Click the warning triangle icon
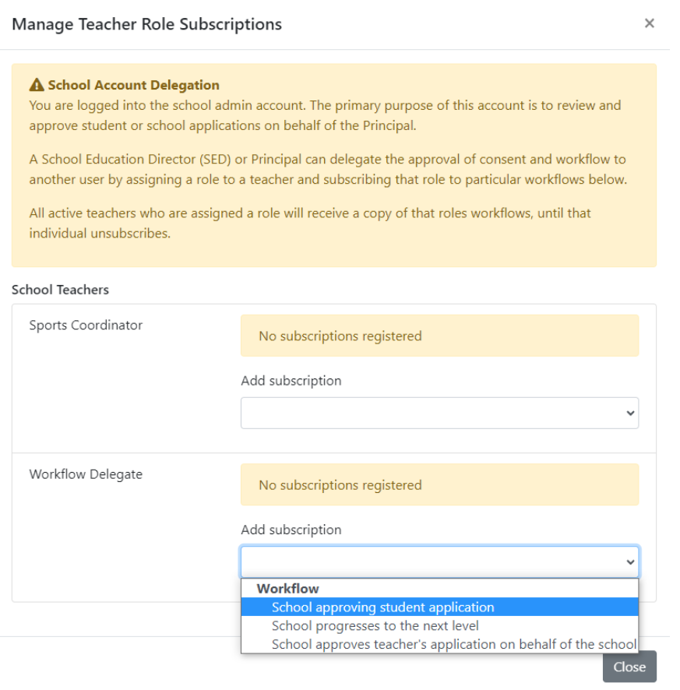The height and width of the screenshot is (690, 680). pyautogui.click(x=37, y=84)
